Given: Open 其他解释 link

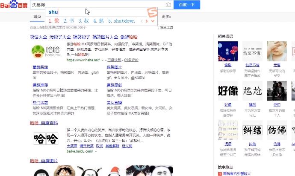Looking at the screenshot, I should click(x=112, y=146).
